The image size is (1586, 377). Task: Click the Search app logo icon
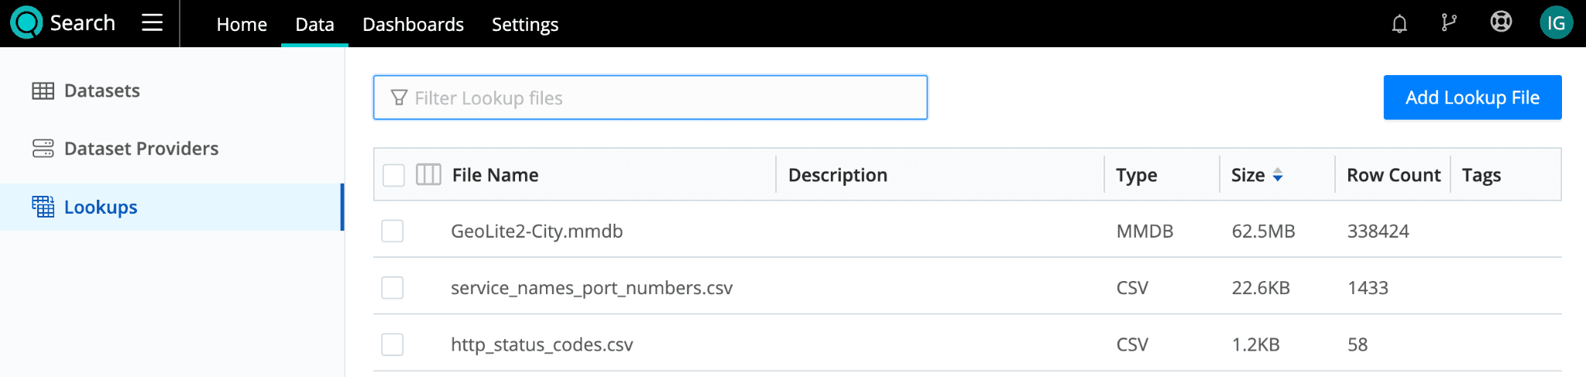coord(26,22)
